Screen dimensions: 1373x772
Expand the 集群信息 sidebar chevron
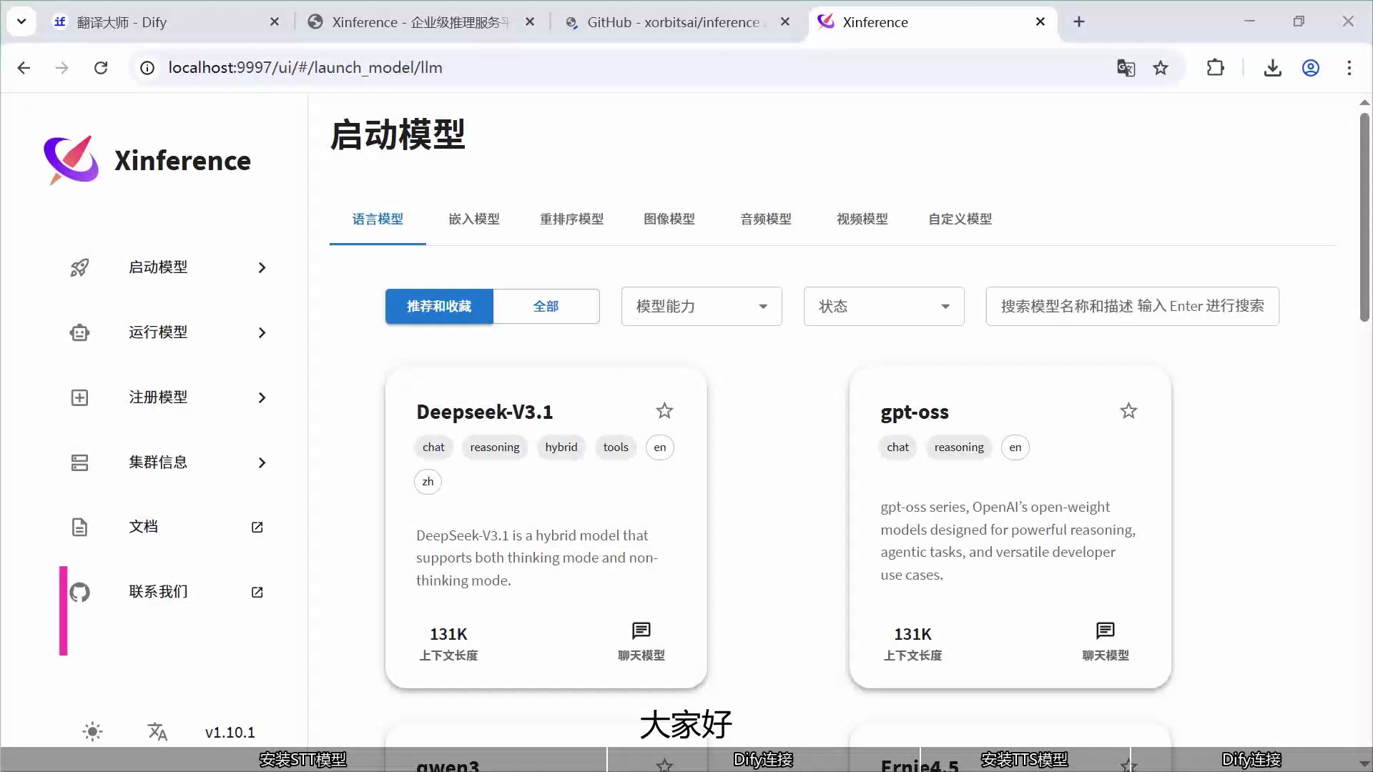pyautogui.click(x=262, y=462)
